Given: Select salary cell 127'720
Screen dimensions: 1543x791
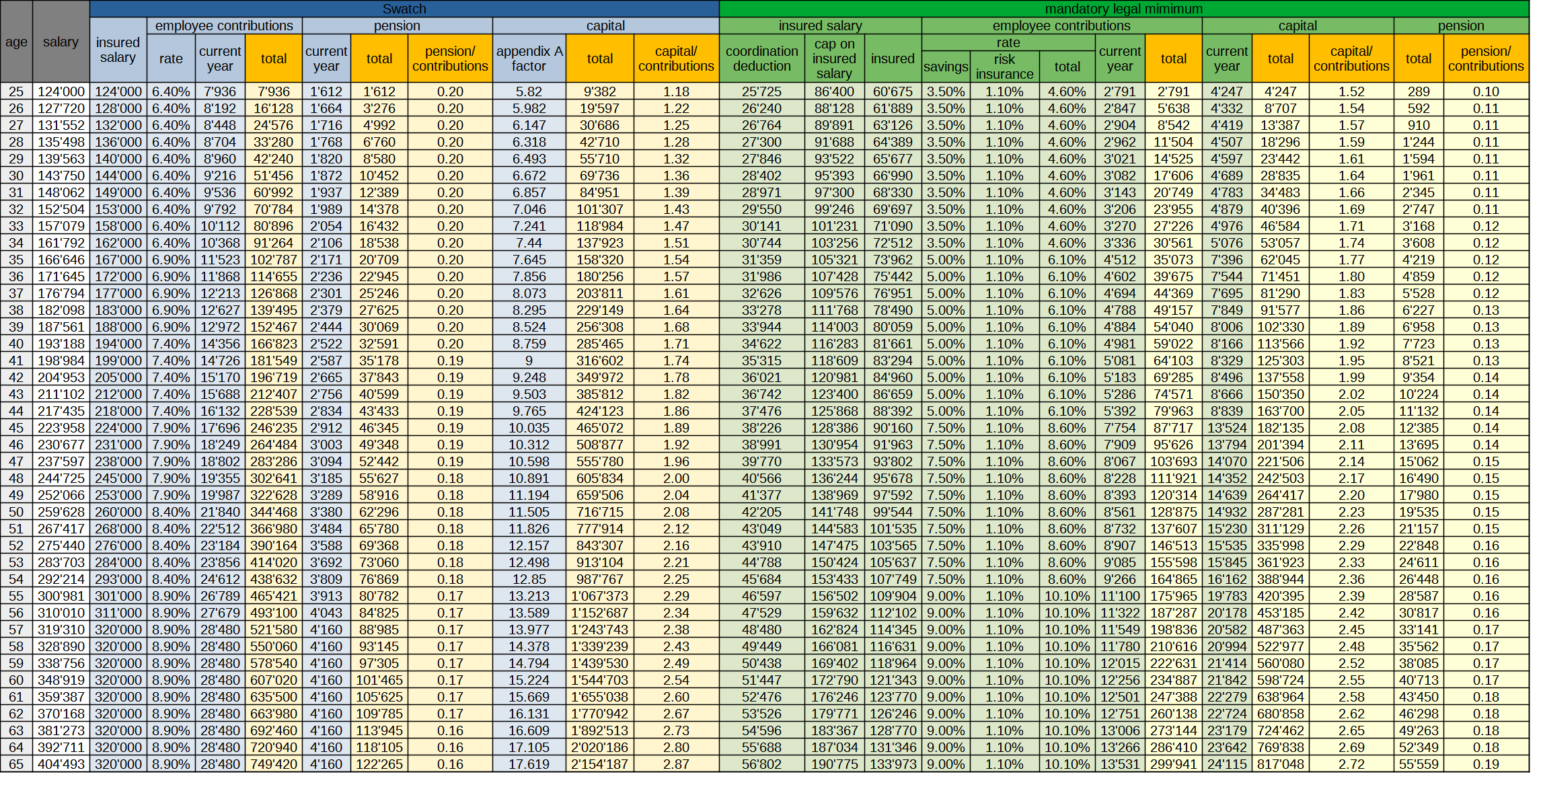Looking at the screenshot, I should coord(61,108).
